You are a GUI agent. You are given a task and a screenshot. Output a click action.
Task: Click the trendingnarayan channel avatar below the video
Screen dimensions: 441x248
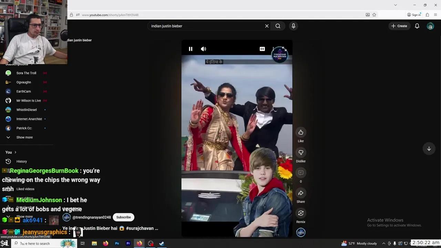point(66,217)
